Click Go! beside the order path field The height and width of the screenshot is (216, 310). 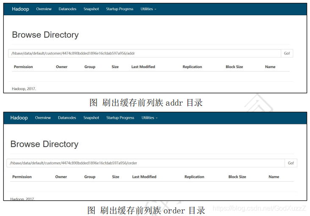291,163
